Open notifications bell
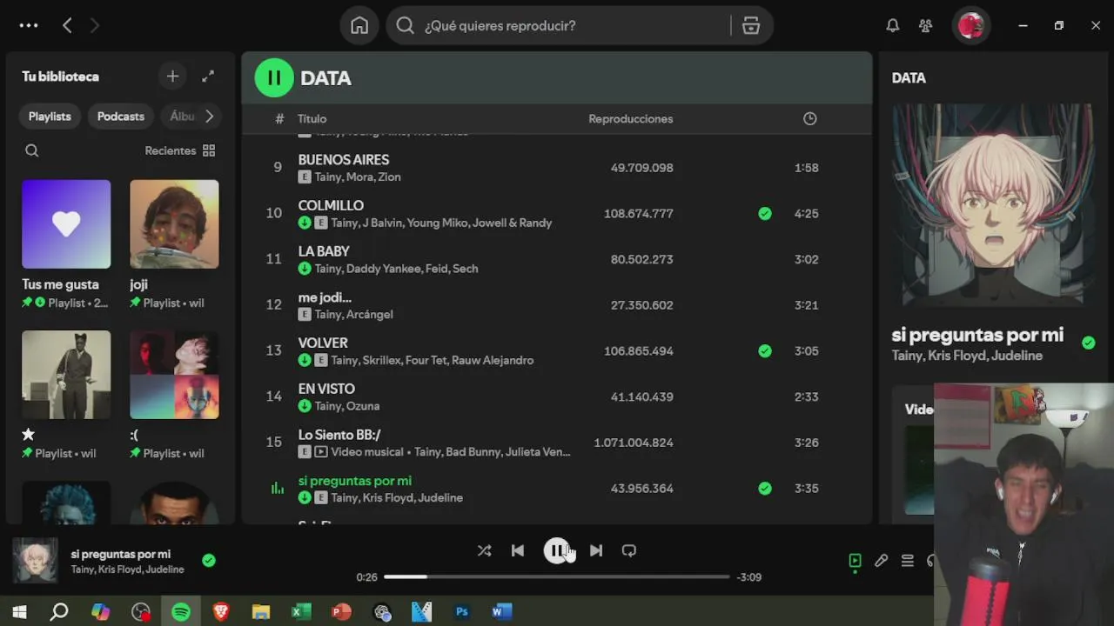Image resolution: width=1114 pixels, height=626 pixels. (892, 25)
